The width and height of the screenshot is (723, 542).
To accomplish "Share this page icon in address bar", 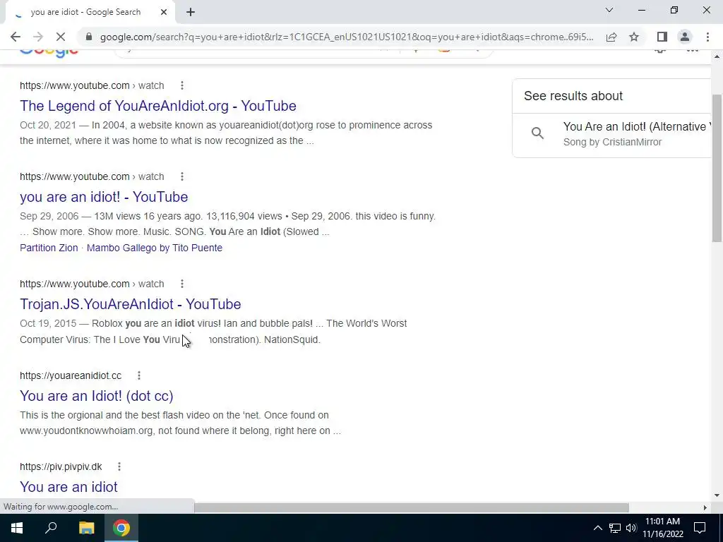I will click(x=611, y=37).
